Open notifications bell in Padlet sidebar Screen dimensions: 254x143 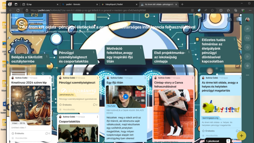tap(247, 47)
